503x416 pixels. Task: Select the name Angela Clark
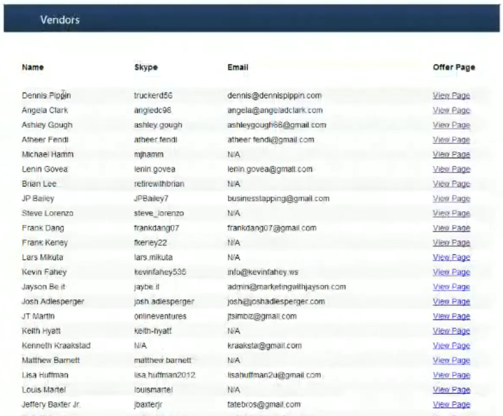tap(45, 110)
